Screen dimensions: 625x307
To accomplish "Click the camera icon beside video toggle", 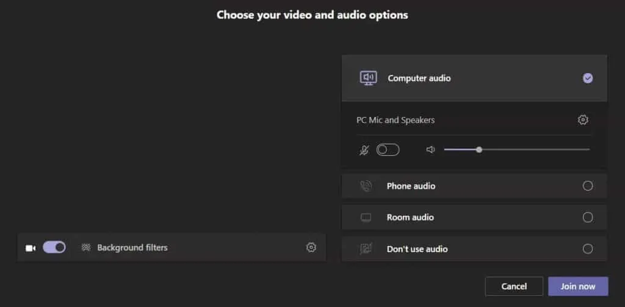I will click(31, 248).
